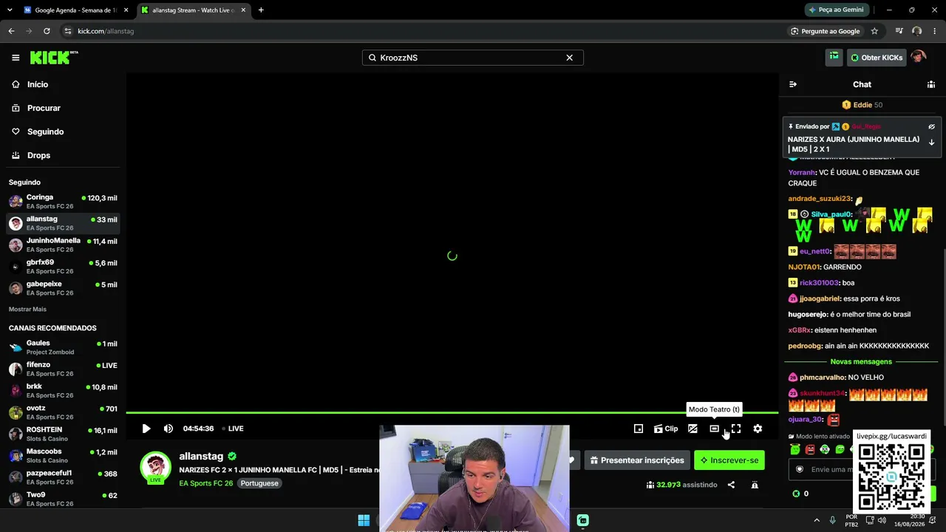Open the allanstag streamer avatar
Screen dimensions: 946x532
[x=155, y=467]
